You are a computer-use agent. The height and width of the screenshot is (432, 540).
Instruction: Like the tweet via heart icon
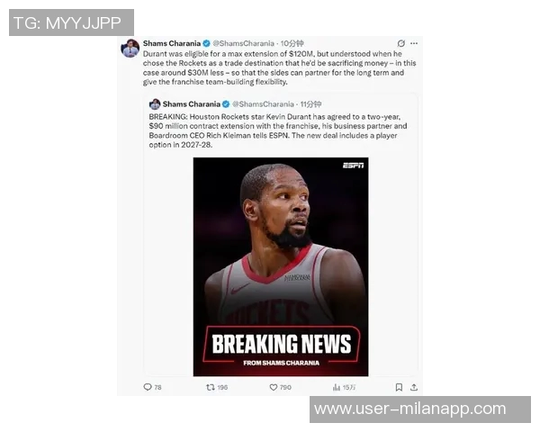pyautogui.click(x=274, y=387)
